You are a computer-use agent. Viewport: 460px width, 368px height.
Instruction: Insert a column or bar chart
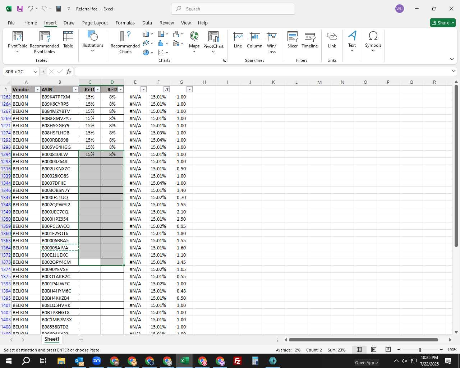pos(148,34)
